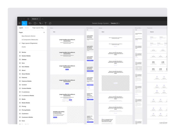Select the Base Elements (Atoms) page

[28, 36]
